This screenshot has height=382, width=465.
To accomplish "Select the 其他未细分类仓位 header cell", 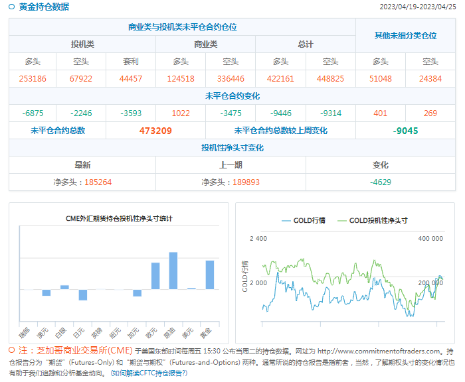I will [405, 36].
